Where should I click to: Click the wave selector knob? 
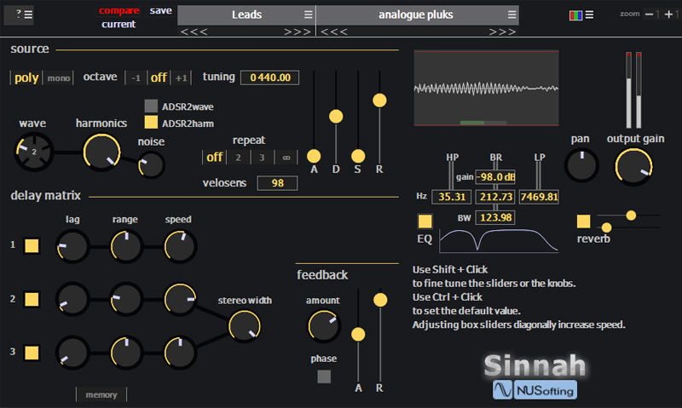click(x=32, y=152)
